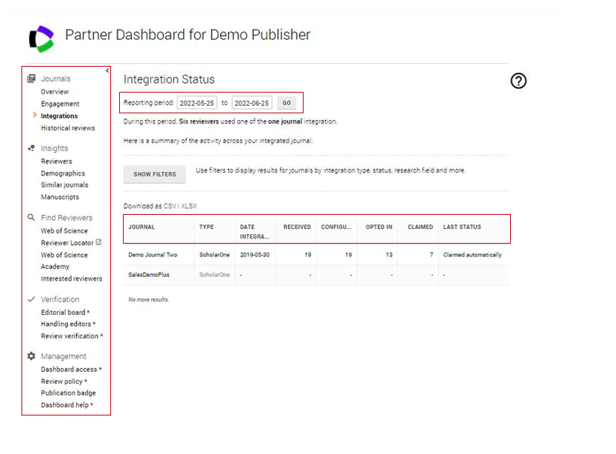Image resolution: width=616 pixels, height=454 pixels.
Task: Click the SHOW FILTERS button
Action: [155, 174]
